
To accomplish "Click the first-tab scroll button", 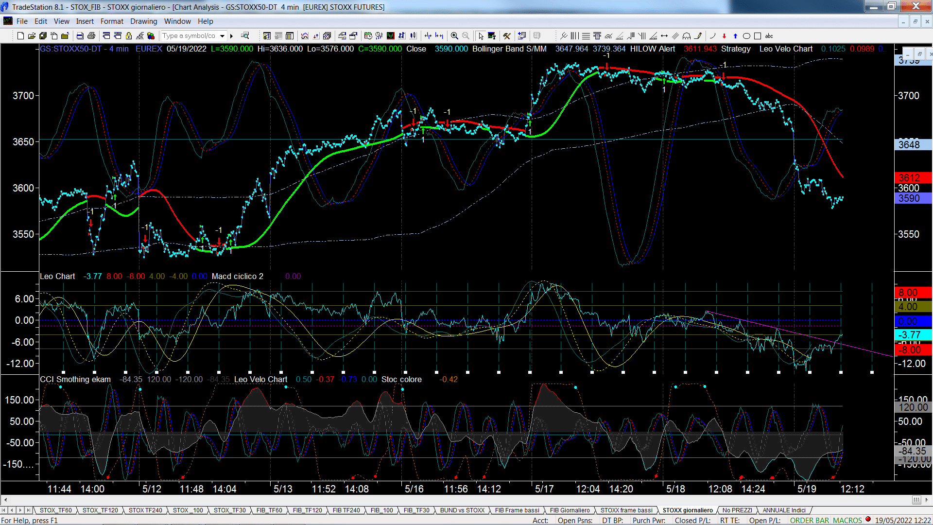I will point(4,510).
